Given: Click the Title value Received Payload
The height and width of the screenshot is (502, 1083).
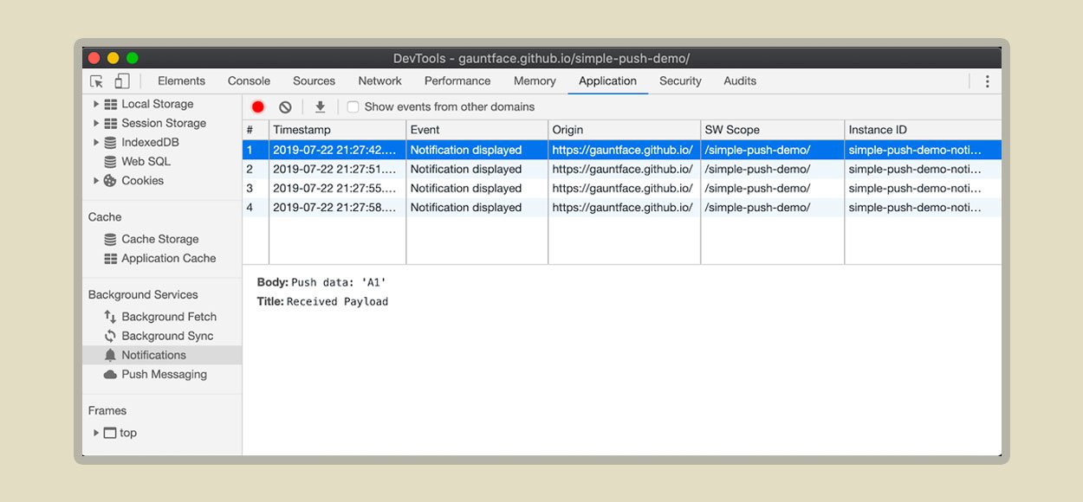Looking at the screenshot, I should 337,301.
